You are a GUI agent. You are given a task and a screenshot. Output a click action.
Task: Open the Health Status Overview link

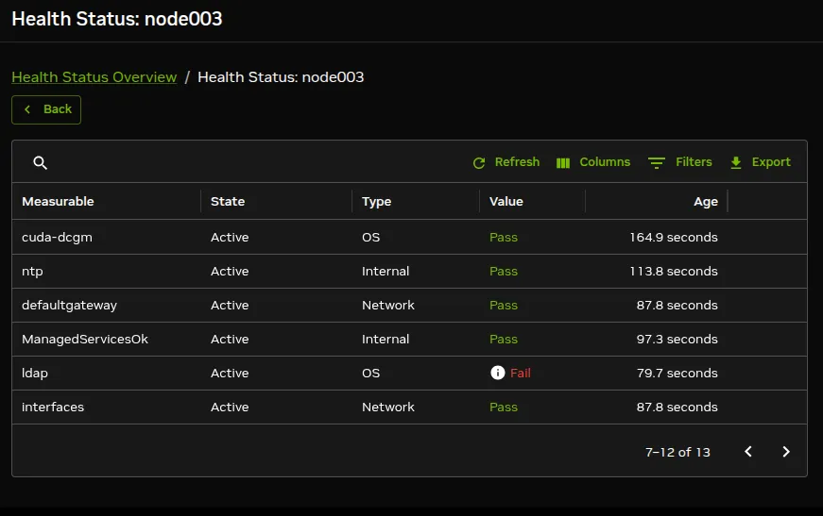[94, 77]
